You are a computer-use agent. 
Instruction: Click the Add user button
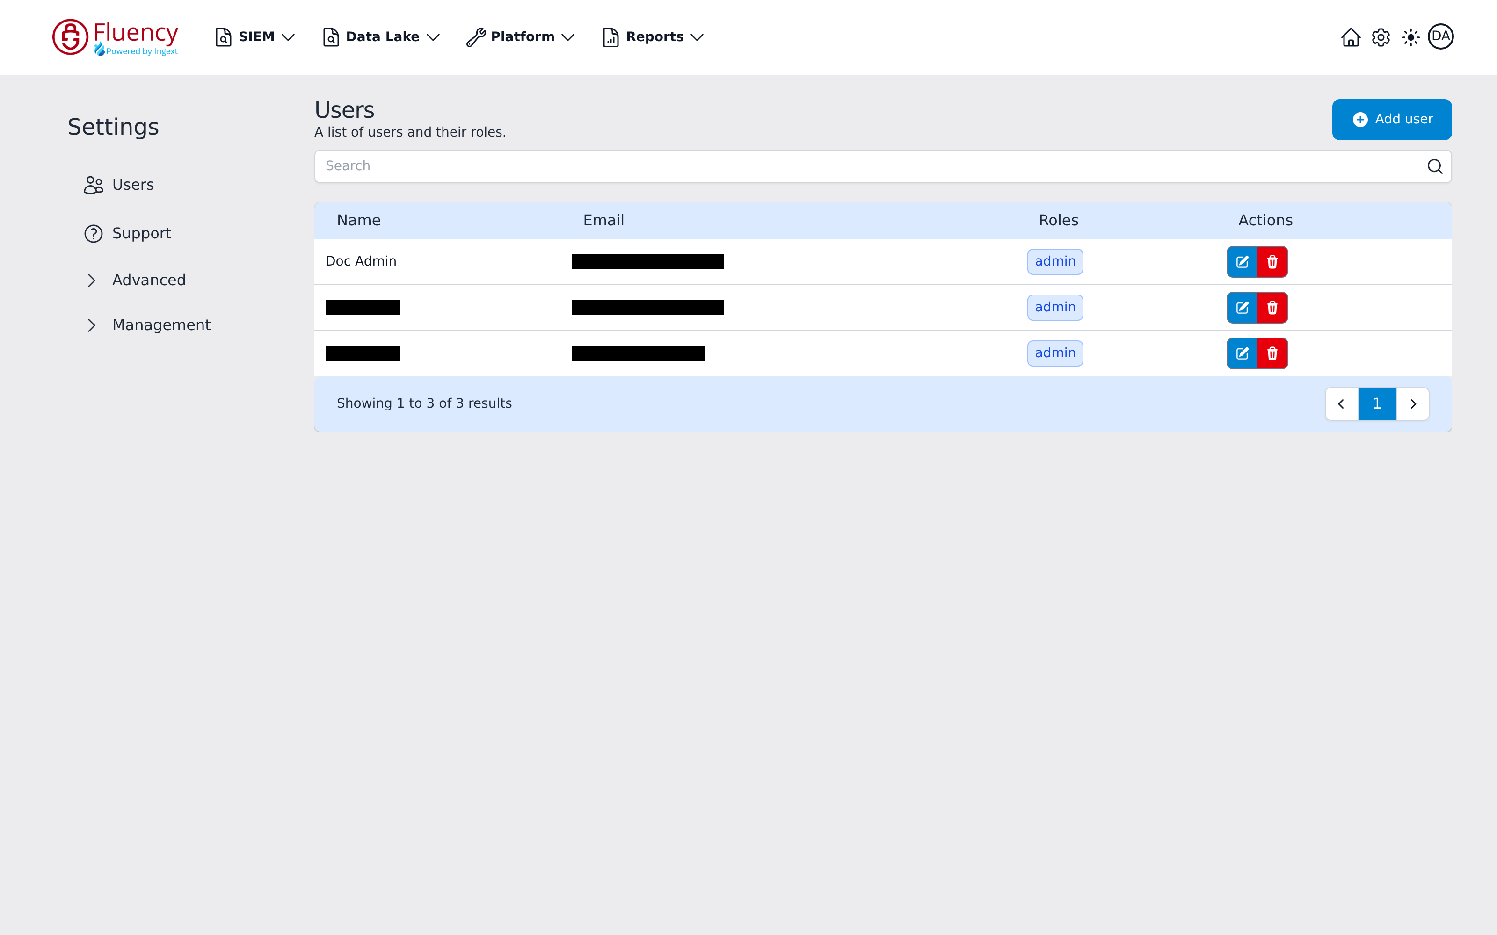(1392, 119)
